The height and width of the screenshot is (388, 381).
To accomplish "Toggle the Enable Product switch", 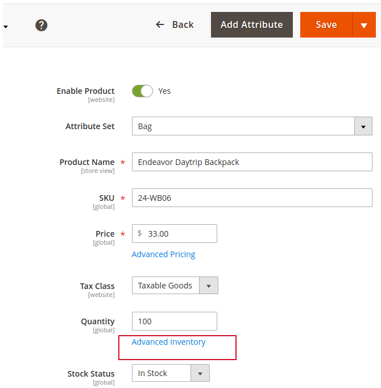I will (142, 91).
